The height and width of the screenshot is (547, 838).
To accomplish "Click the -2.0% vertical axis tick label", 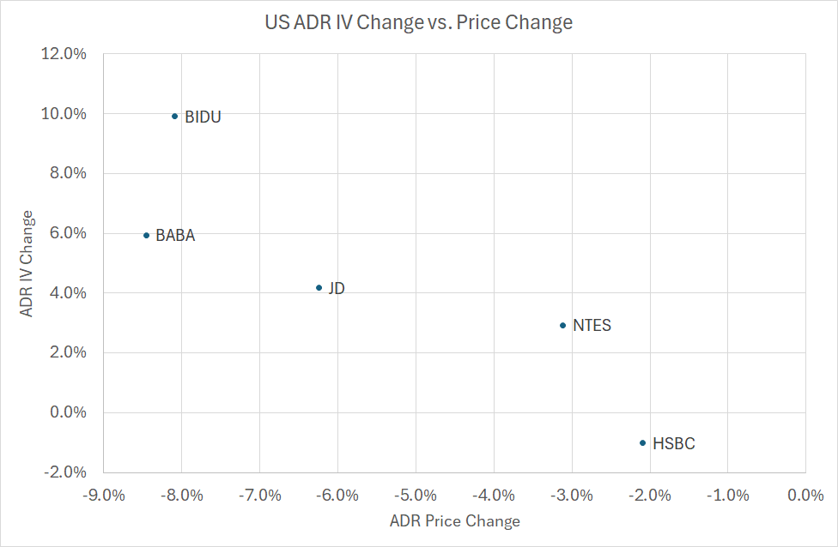I will coord(65,472).
